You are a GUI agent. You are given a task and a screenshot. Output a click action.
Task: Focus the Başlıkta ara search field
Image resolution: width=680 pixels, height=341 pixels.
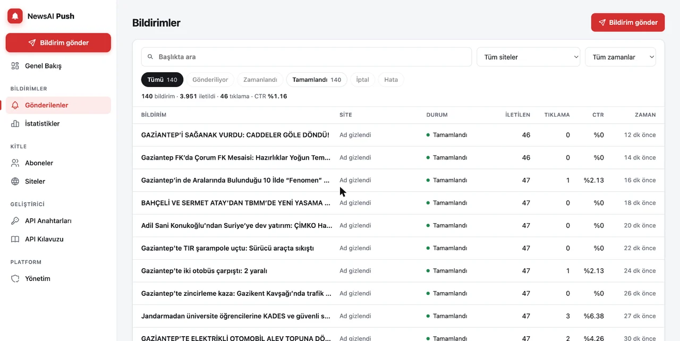[x=307, y=57]
